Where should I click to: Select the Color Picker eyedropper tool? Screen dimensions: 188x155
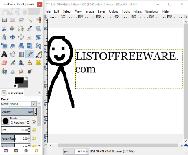tap(30, 28)
